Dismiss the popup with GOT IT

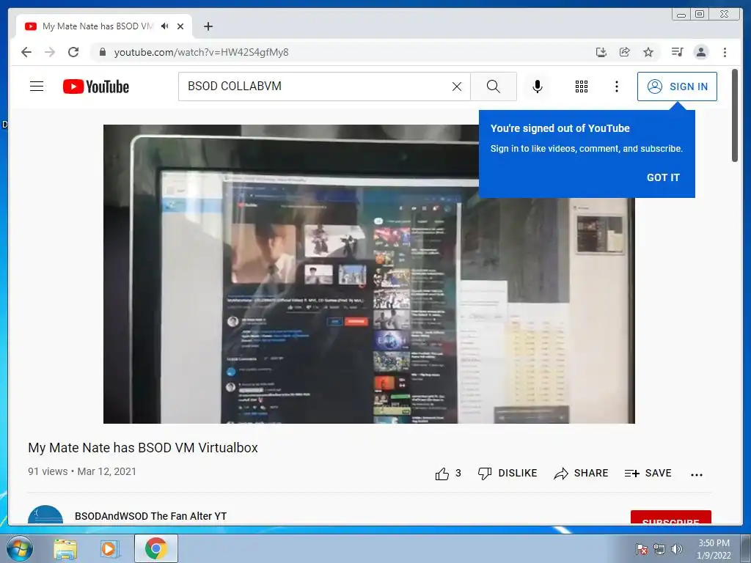pyautogui.click(x=663, y=177)
